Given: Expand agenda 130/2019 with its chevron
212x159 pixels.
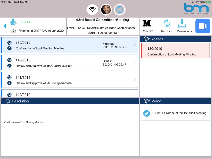Looking at the screenshot, I should pos(135,45).
